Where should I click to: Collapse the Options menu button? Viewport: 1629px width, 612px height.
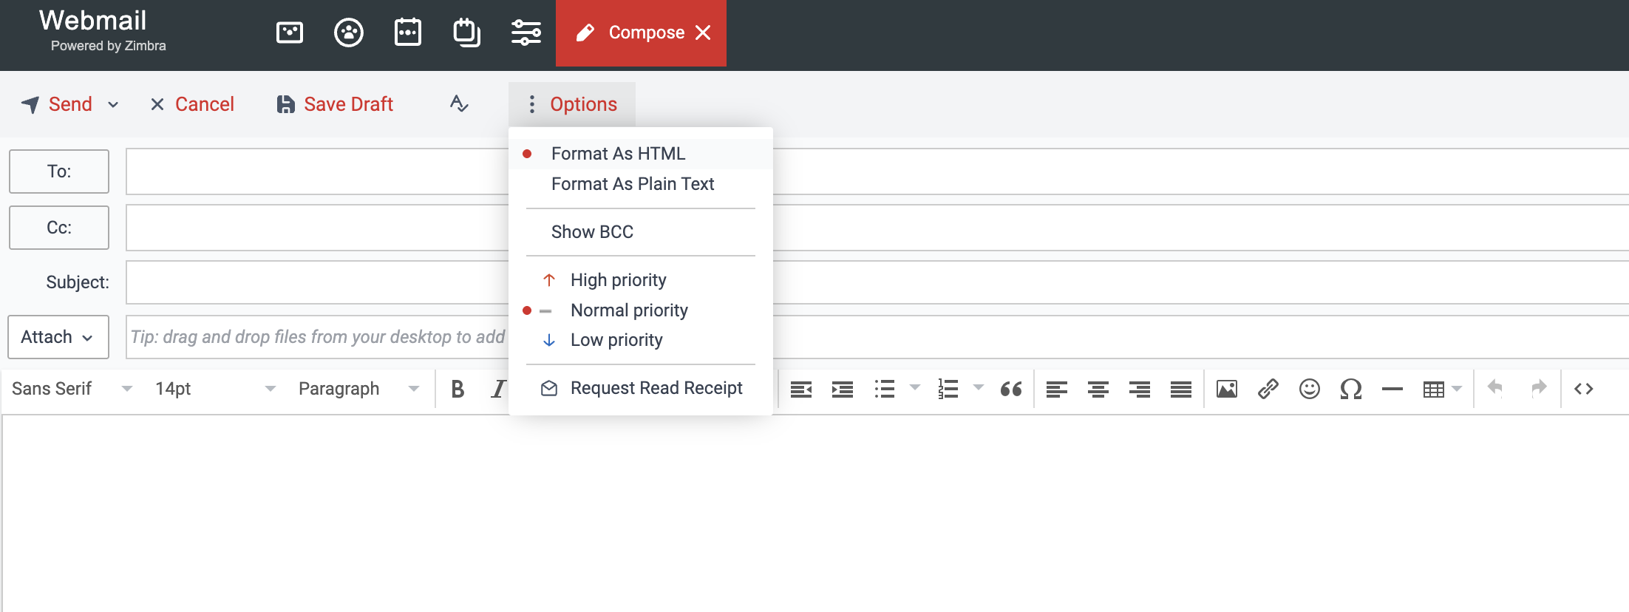572,104
